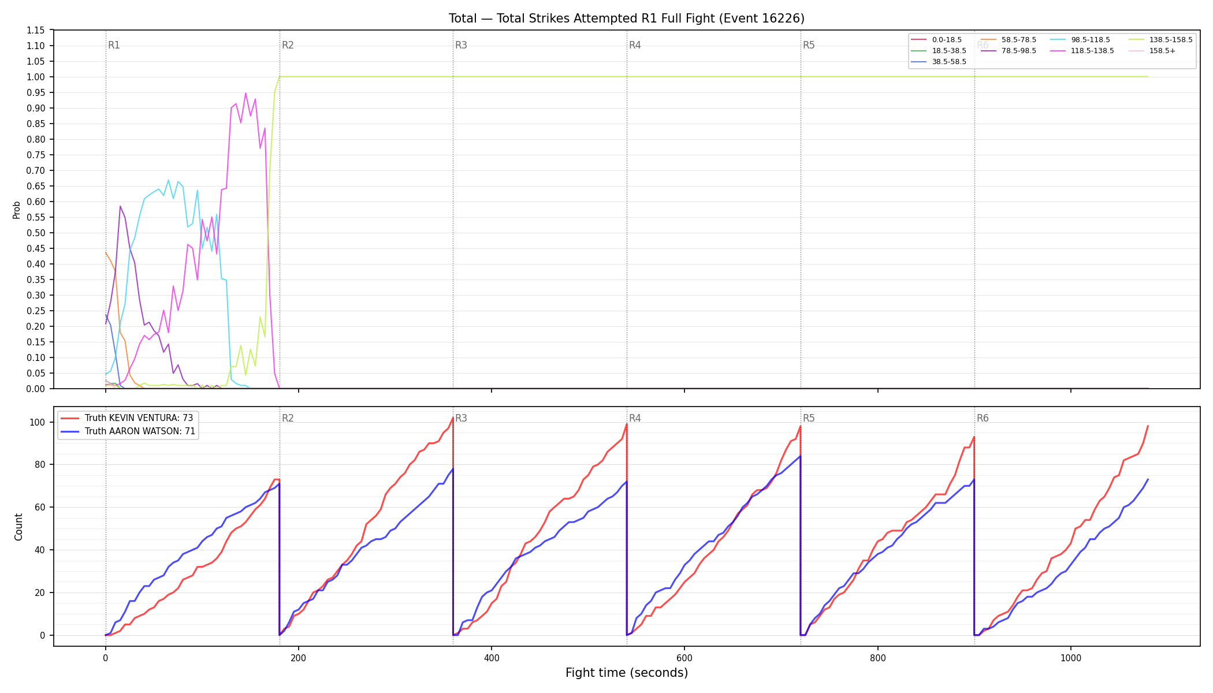Select the '138.5-158.5' legend label

1171,40
